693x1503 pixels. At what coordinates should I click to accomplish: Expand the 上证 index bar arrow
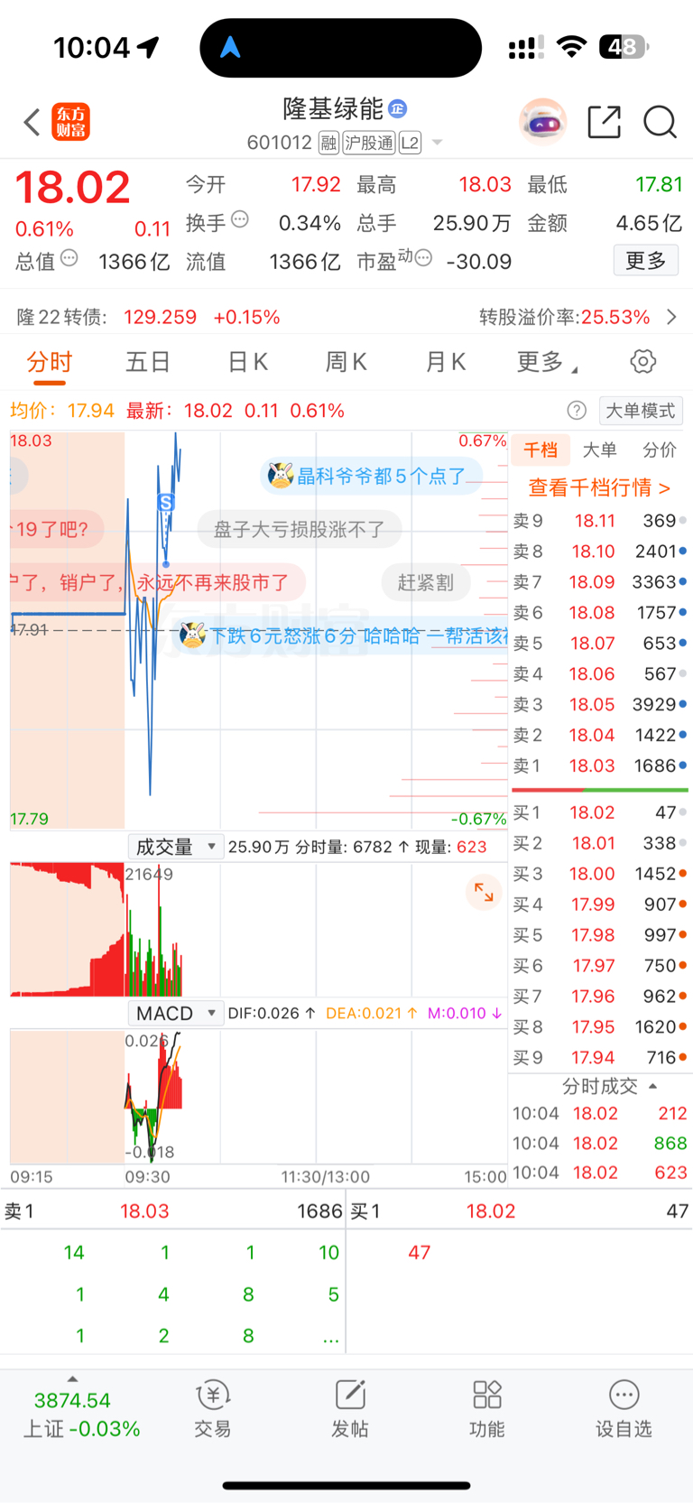(x=72, y=1379)
